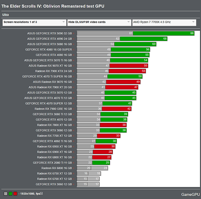This screenshot has width=201, height=199.
Task: Click red X beside GeForce RTX 4060 Ti
Action: [73, 141]
